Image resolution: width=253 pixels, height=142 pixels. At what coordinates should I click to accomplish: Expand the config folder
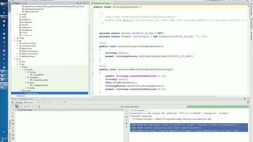tap(15, 38)
